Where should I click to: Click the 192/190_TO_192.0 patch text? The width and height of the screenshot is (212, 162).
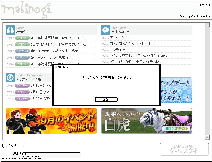pos(31,157)
